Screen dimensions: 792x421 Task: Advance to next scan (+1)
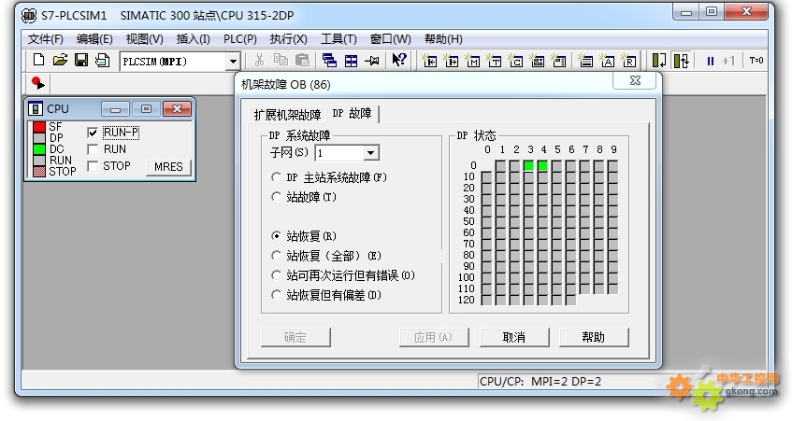(x=728, y=61)
